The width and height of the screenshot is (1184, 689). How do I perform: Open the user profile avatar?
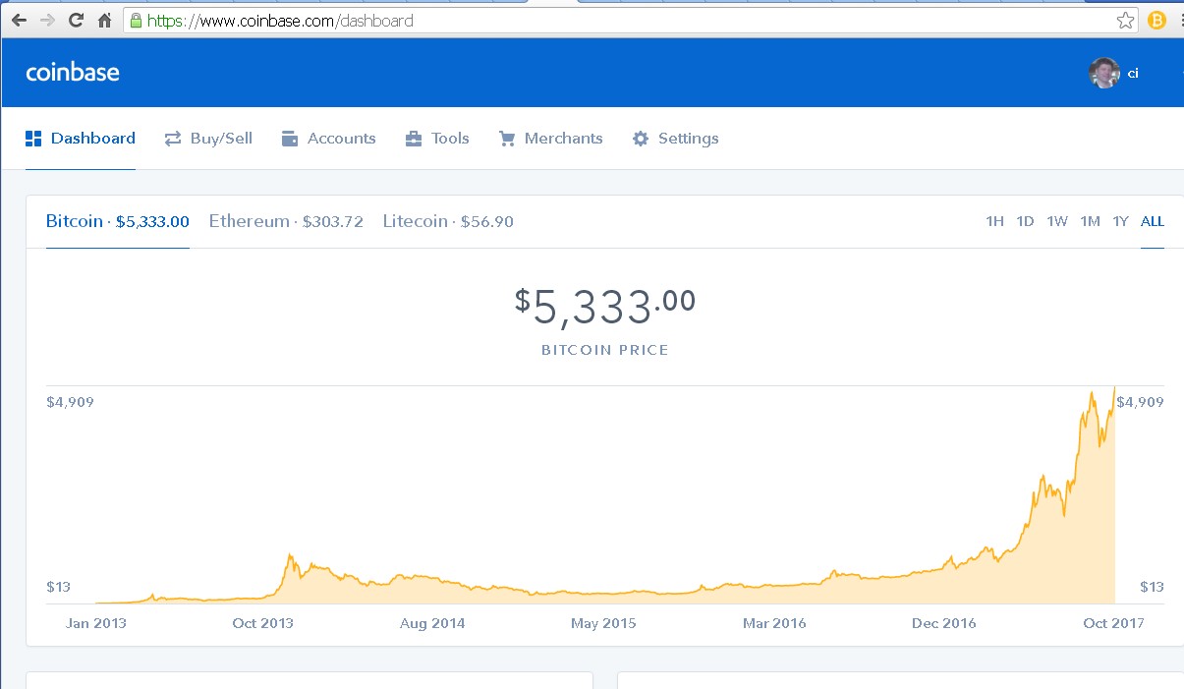1104,73
